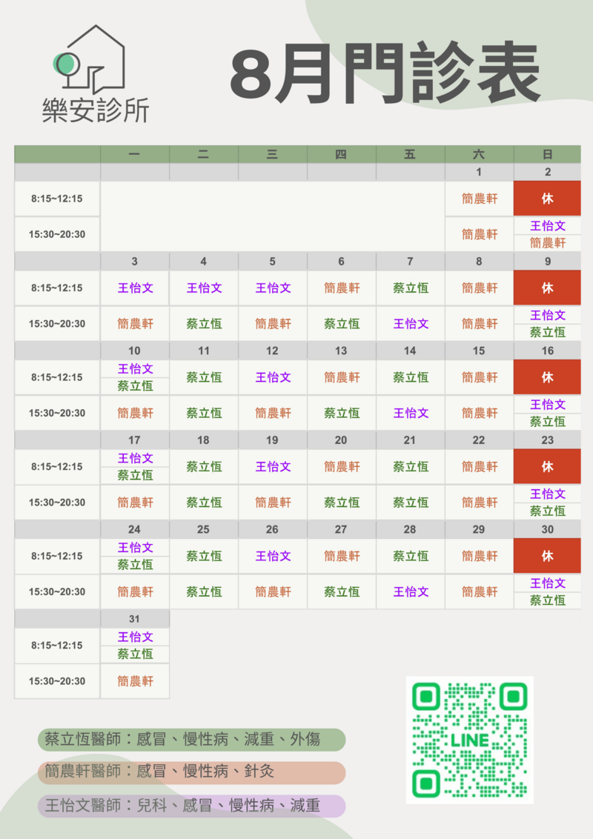The image size is (593, 839).
Task: Click the 休 cell on the 30th
Action: point(548,556)
